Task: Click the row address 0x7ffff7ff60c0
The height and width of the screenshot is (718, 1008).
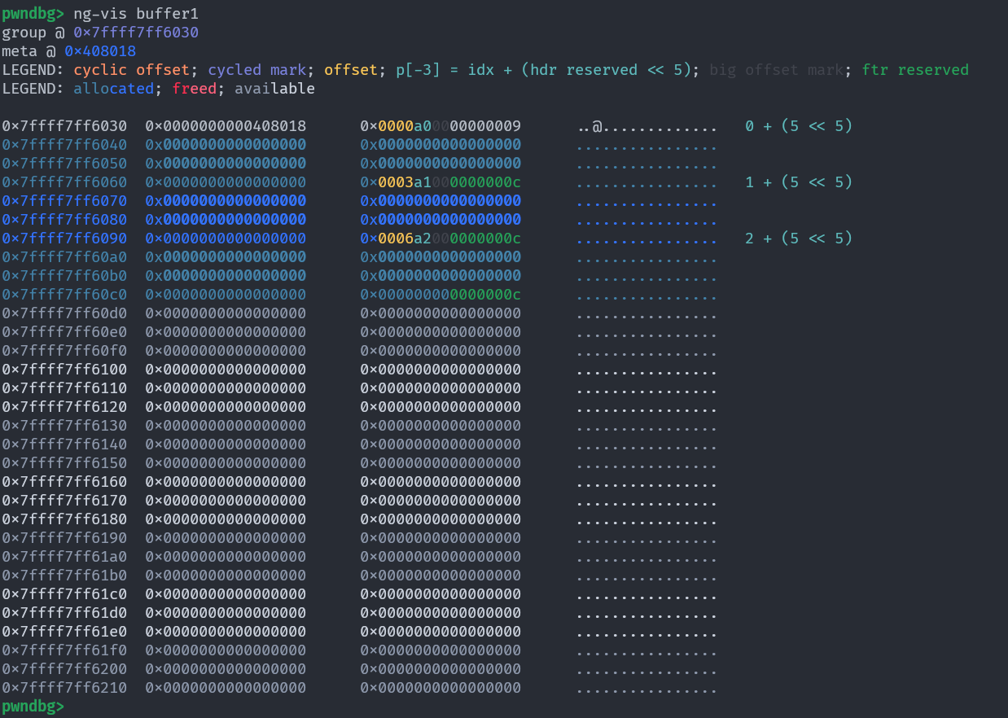Action: [64, 295]
